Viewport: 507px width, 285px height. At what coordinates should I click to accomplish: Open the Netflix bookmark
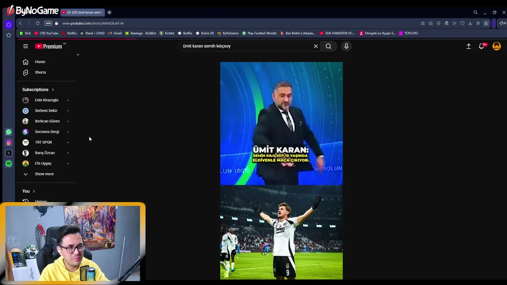click(x=69, y=33)
